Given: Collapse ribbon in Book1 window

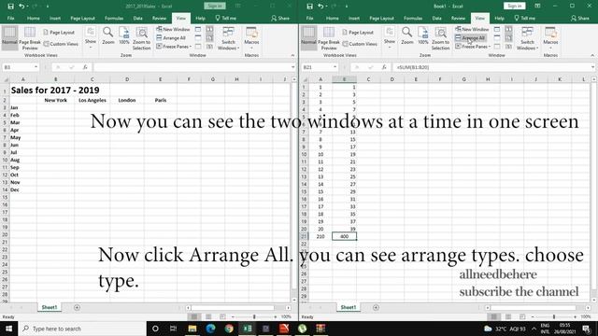Looking at the screenshot, I should coord(592,55).
